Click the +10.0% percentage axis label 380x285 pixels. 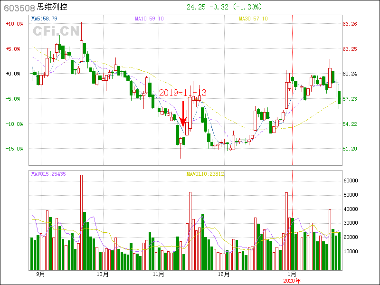(14, 24)
